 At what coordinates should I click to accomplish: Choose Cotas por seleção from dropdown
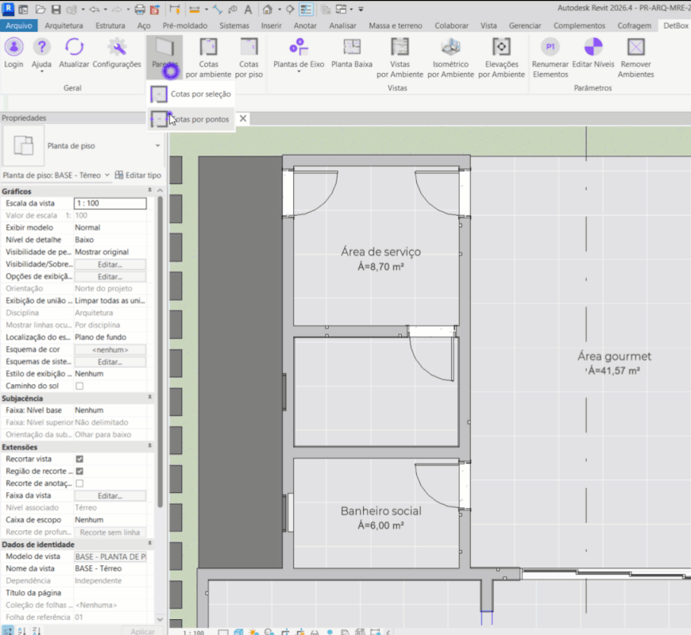[x=191, y=94]
